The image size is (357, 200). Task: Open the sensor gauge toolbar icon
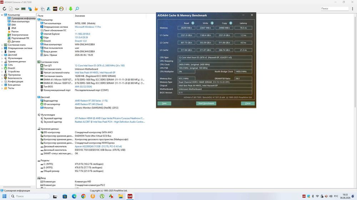pos(61,9)
